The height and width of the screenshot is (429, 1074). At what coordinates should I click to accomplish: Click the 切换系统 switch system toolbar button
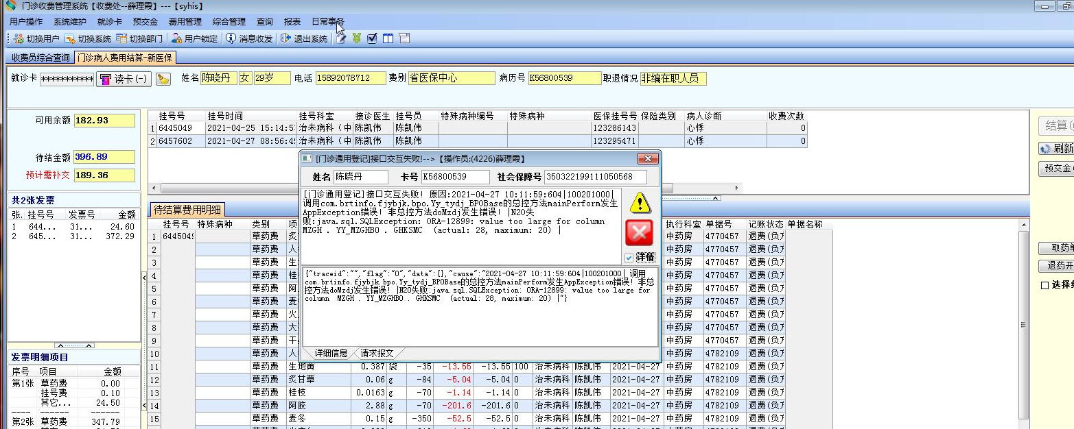[88, 38]
